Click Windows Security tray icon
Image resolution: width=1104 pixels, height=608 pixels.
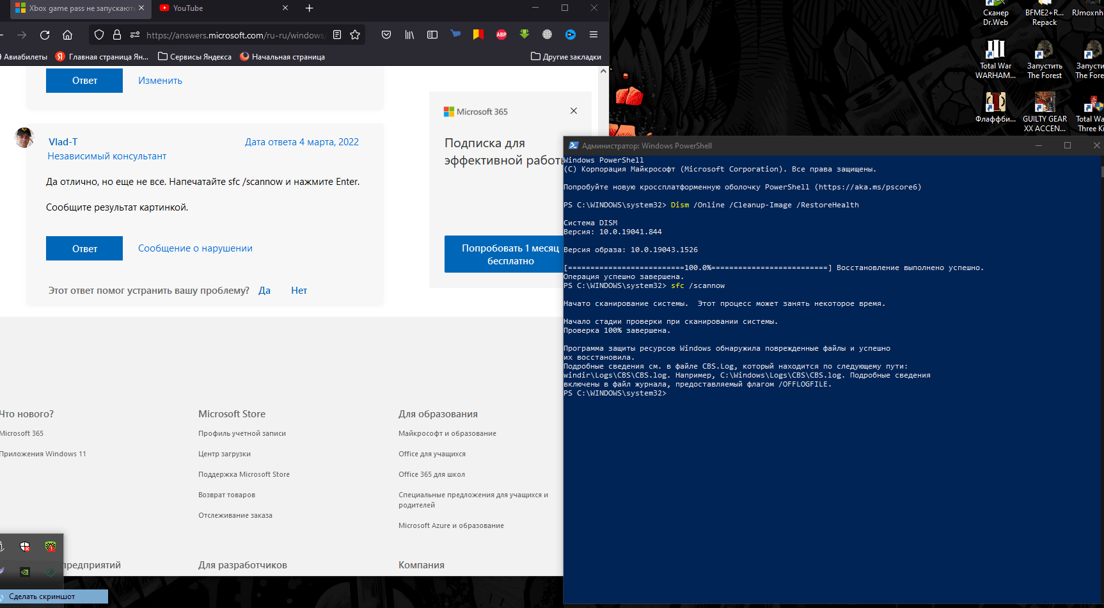coord(25,546)
